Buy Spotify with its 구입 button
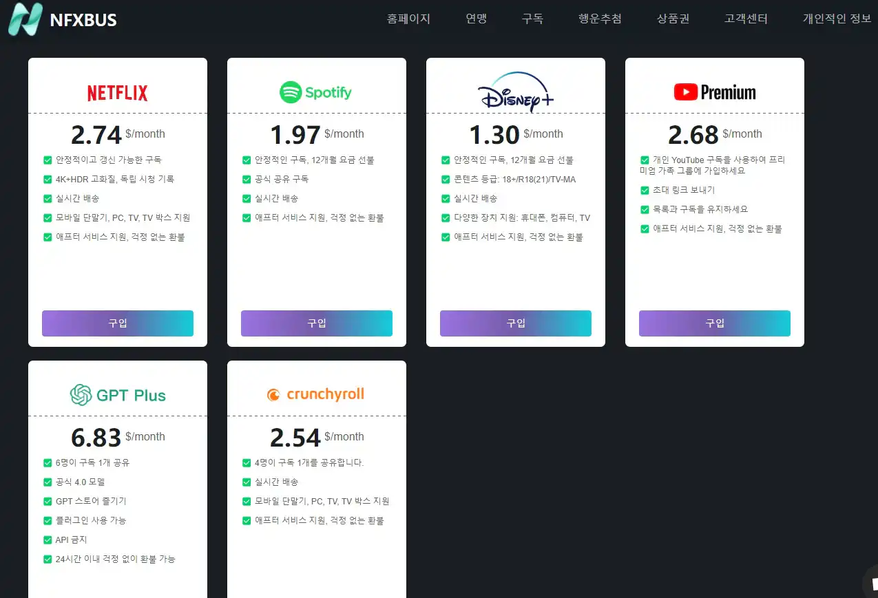This screenshot has width=878, height=598. tap(317, 323)
